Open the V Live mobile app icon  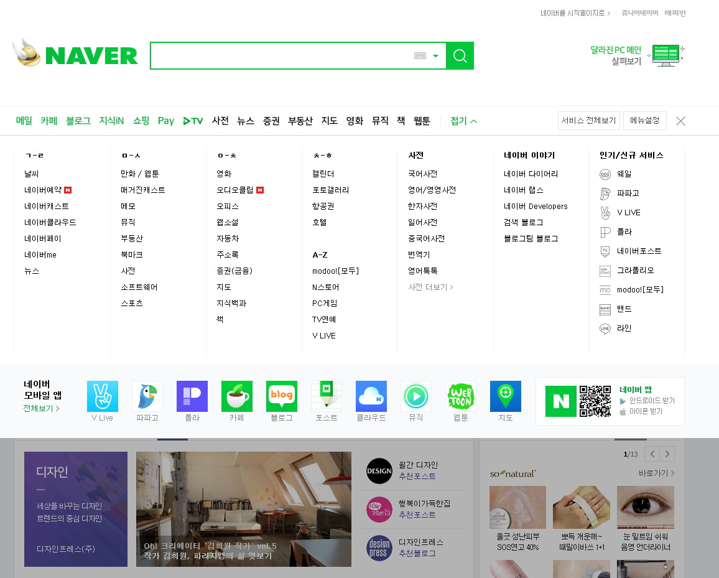coord(102,396)
